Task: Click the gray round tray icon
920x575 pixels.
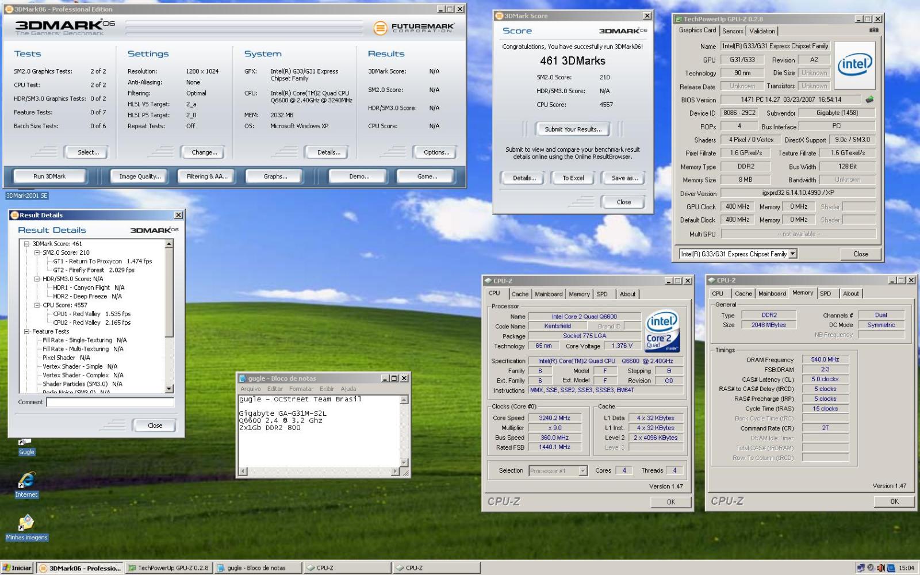Action: tap(871, 568)
